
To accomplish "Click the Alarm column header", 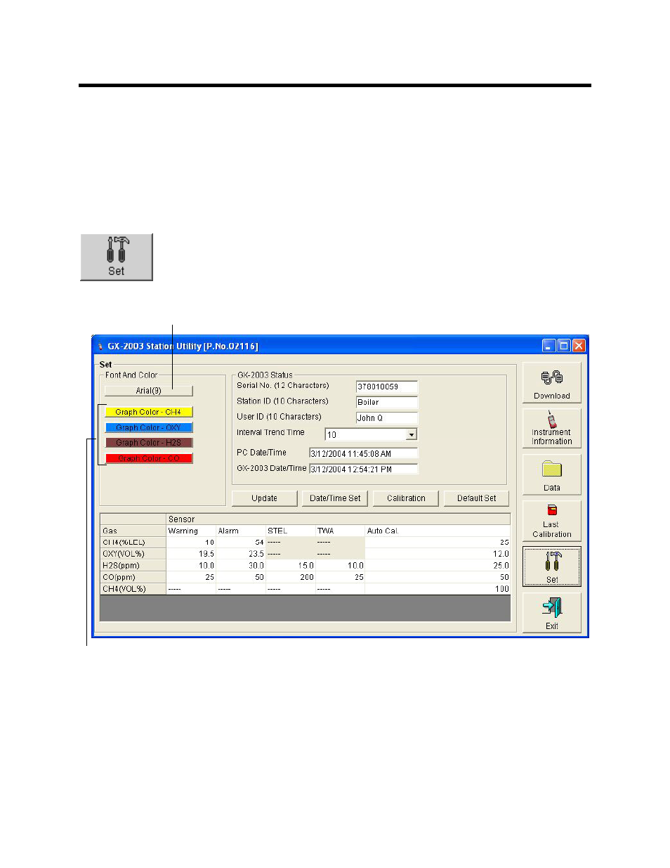I will pyautogui.click(x=241, y=531).
